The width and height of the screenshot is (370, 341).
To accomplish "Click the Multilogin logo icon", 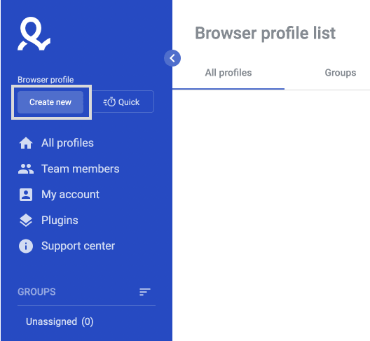I will click(34, 34).
